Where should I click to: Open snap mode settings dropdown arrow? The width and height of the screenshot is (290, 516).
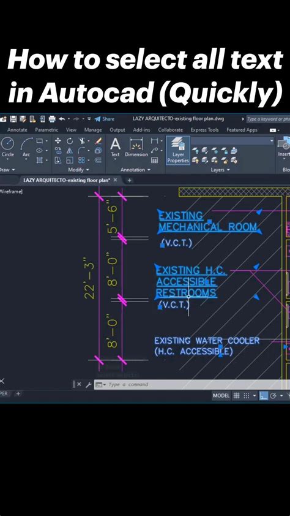(x=254, y=395)
